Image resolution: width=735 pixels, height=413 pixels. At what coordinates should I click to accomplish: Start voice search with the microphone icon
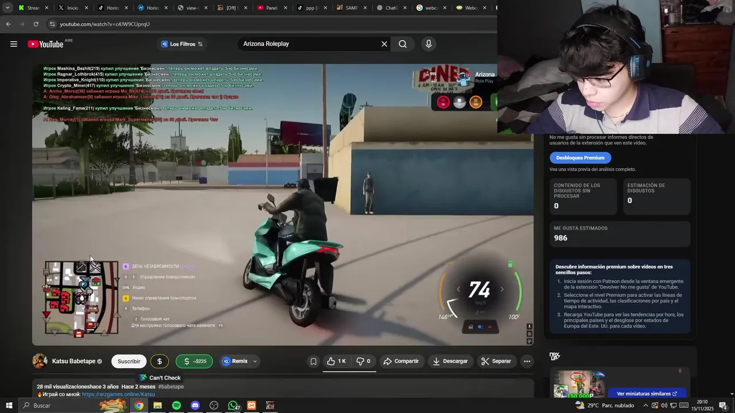(x=428, y=44)
